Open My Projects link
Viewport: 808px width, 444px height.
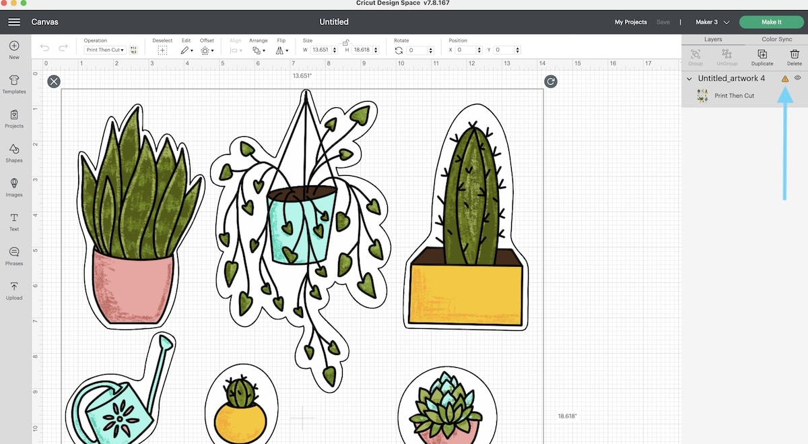point(631,22)
